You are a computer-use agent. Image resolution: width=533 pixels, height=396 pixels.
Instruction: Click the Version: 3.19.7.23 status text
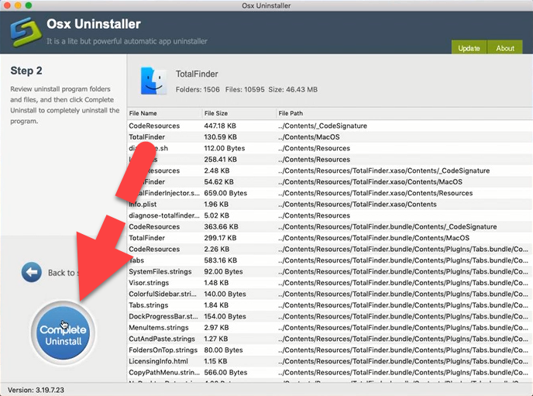[36, 390]
